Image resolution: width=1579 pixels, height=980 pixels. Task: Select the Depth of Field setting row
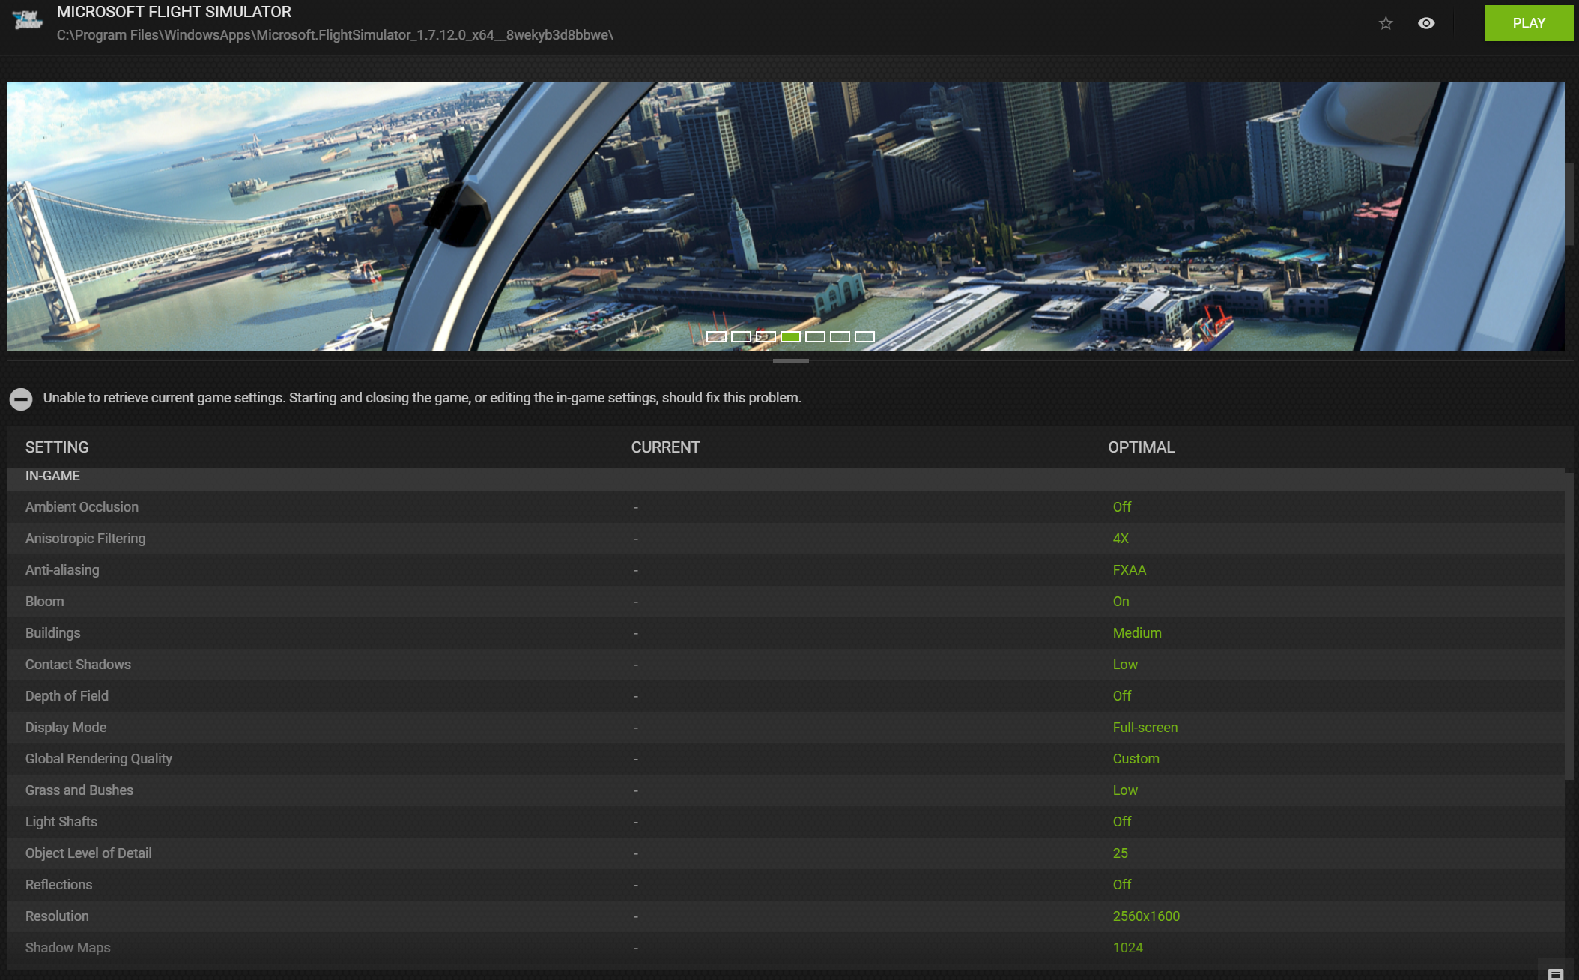coord(786,696)
